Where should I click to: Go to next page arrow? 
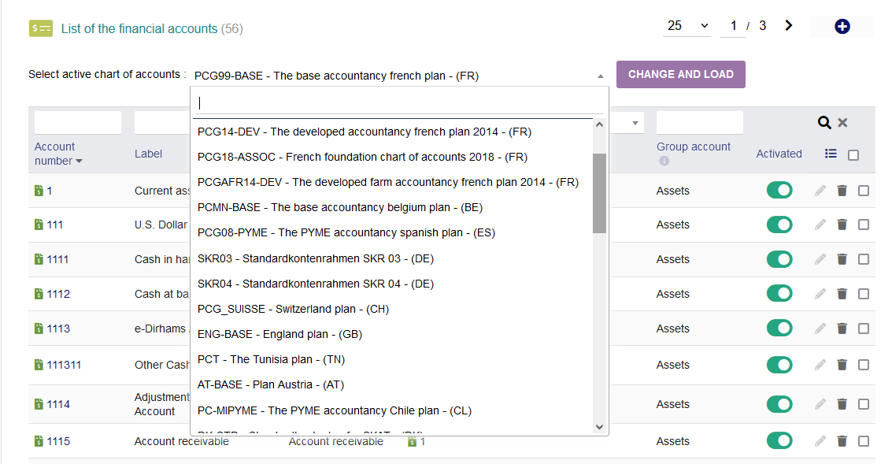[789, 25]
